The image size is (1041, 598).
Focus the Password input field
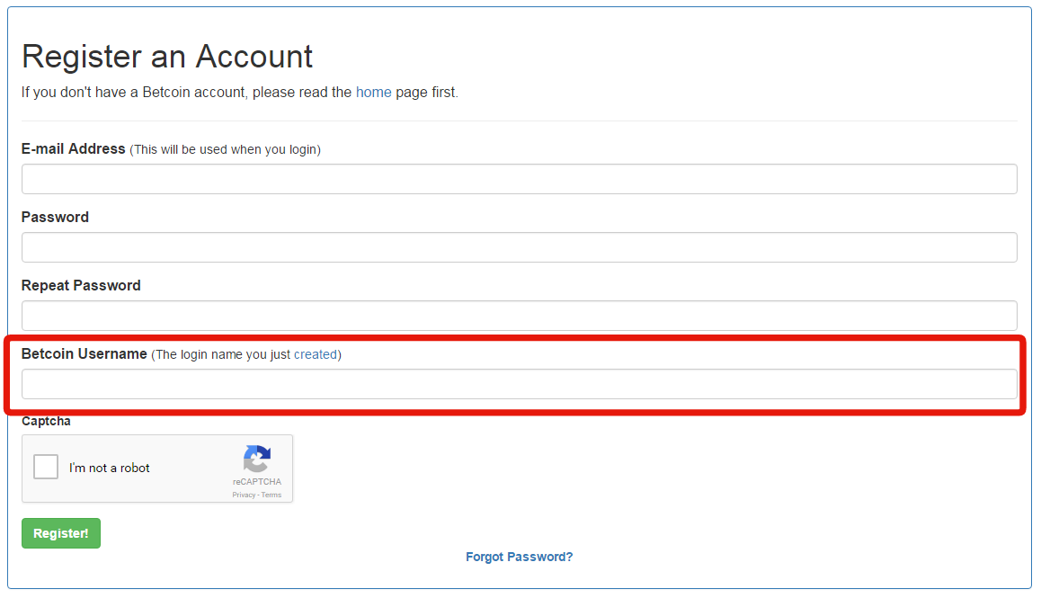pyautogui.click(x=520, y=247)
